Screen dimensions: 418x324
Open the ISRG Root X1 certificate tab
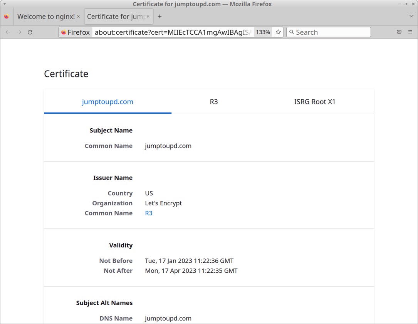pyautogui.click(x=315, y=102)
